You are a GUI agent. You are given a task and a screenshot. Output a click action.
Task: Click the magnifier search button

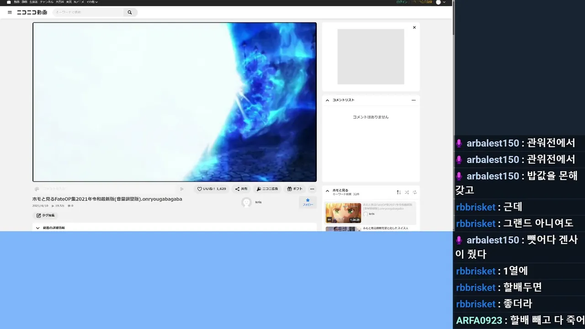[x=130, y=12]
